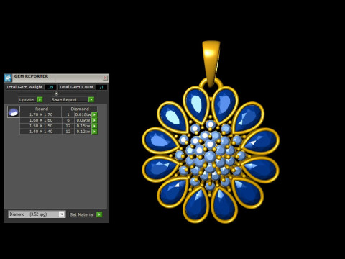This screenshot has width=345, height=259.
Task: Click the green arrow next to Save Report
Action: pos(91,99)
